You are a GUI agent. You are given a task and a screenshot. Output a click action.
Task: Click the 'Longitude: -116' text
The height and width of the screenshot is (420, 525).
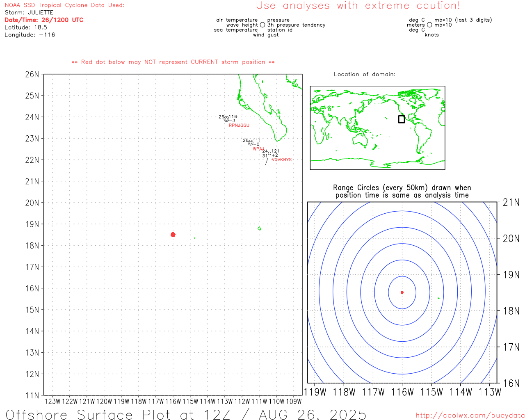[30, 35]
